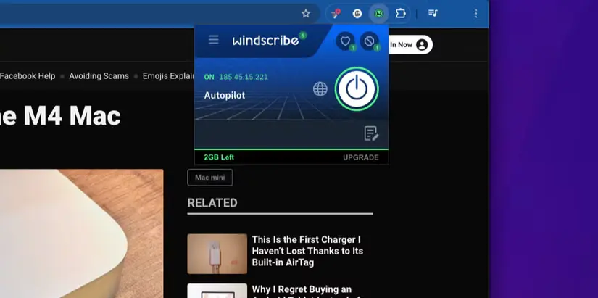Click the Mac mini tag
Image resolution: width=598 pixels, height=298 pixels.
(x=209, y=178)
